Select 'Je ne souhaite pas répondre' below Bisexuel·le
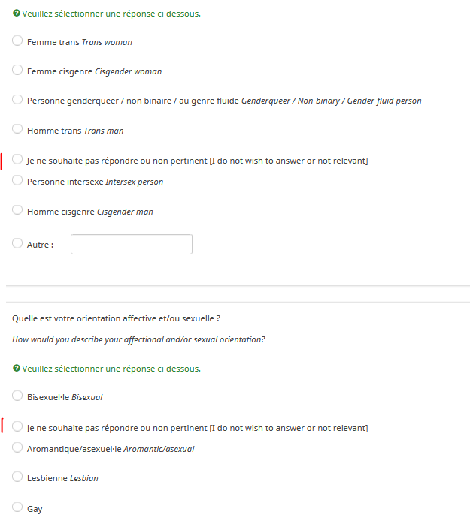Viewport: 470px width, 521px height. pos(17,427)
